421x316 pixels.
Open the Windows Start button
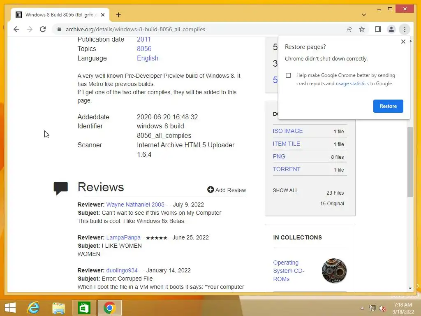click(x=10, y=308)
